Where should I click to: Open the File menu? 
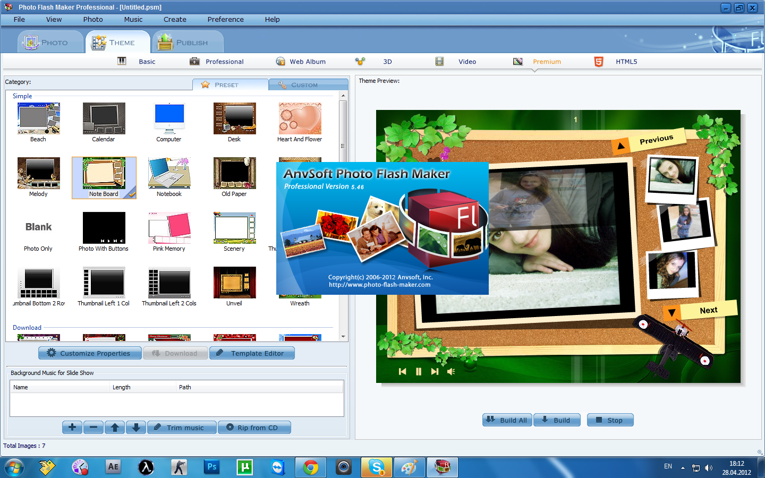coord(19,19)
